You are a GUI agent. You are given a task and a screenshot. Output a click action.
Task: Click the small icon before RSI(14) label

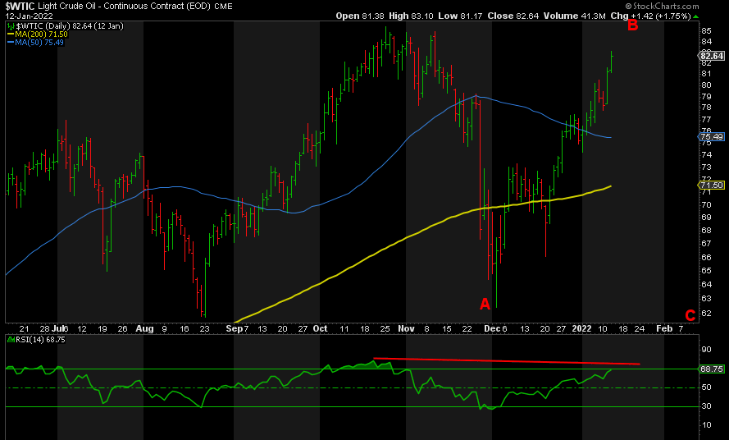pyautogui.click(x=11, y=339)
